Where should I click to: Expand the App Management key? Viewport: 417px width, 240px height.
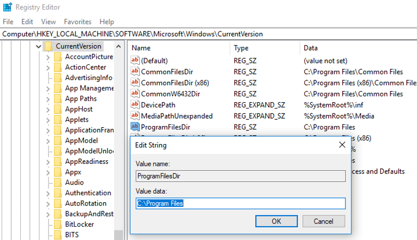tap(48, 88)
